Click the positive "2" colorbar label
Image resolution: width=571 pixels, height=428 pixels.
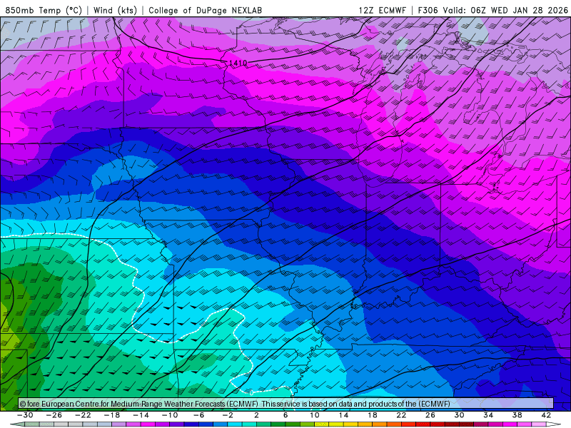[256, 415]
